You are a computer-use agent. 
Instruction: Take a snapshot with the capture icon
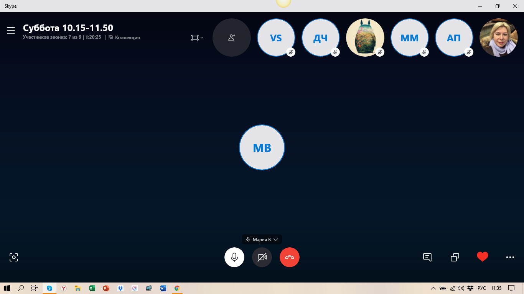14,257
